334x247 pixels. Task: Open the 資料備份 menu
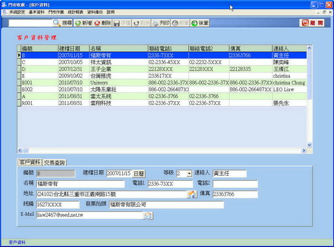click(x=95, y=12)
